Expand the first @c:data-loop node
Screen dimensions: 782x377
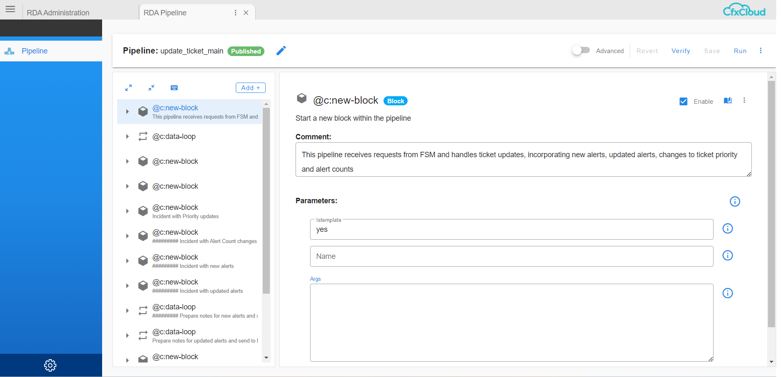click(x=127, y=136)
